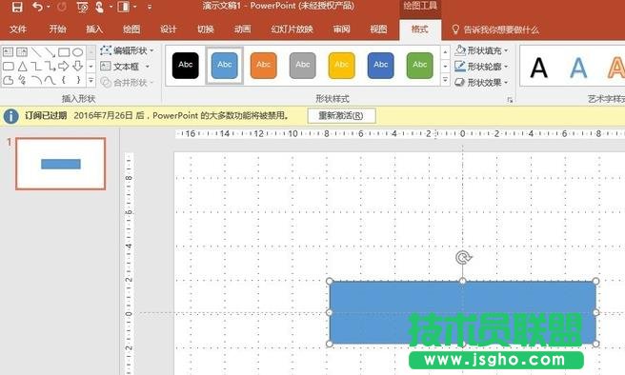
Task: Select the straight line shape
Action: (36, 51)
